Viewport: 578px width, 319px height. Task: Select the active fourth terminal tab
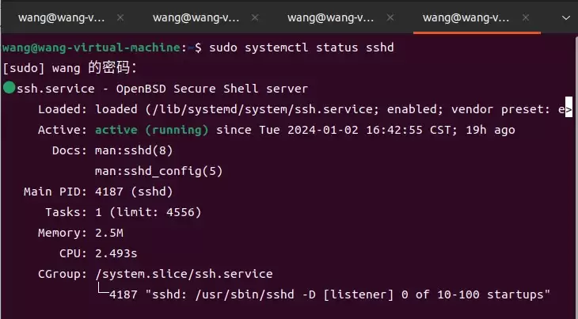[x=466, y=17]
